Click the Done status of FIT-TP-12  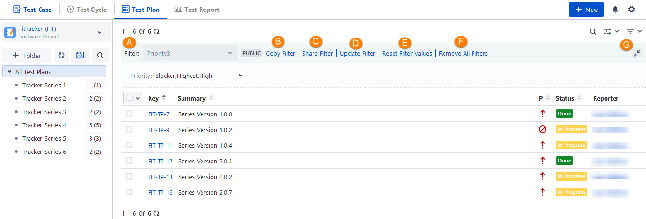point(565,161)
